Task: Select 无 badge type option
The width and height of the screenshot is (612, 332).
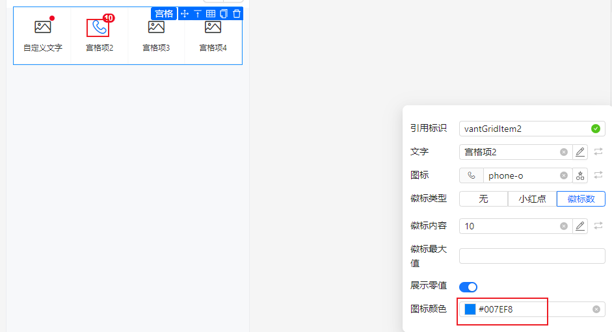Action: click(484, 199)
